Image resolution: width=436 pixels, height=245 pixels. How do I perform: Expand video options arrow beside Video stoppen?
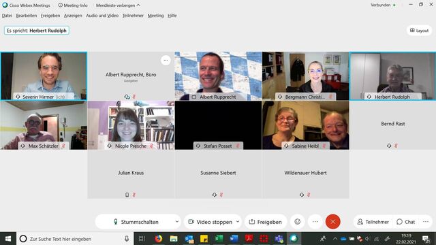(x=238, y=222)
